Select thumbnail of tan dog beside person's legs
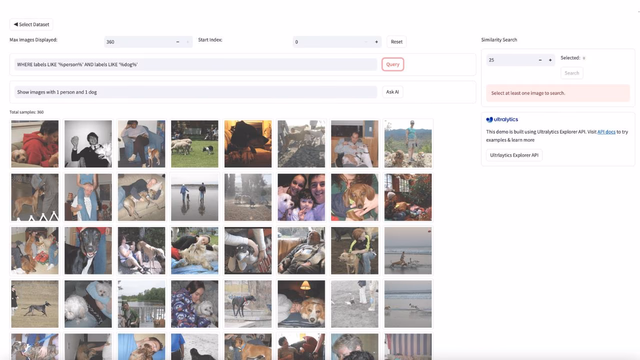Screen dimensions: 640x360 pyautogui.click(x=35, y=197)
